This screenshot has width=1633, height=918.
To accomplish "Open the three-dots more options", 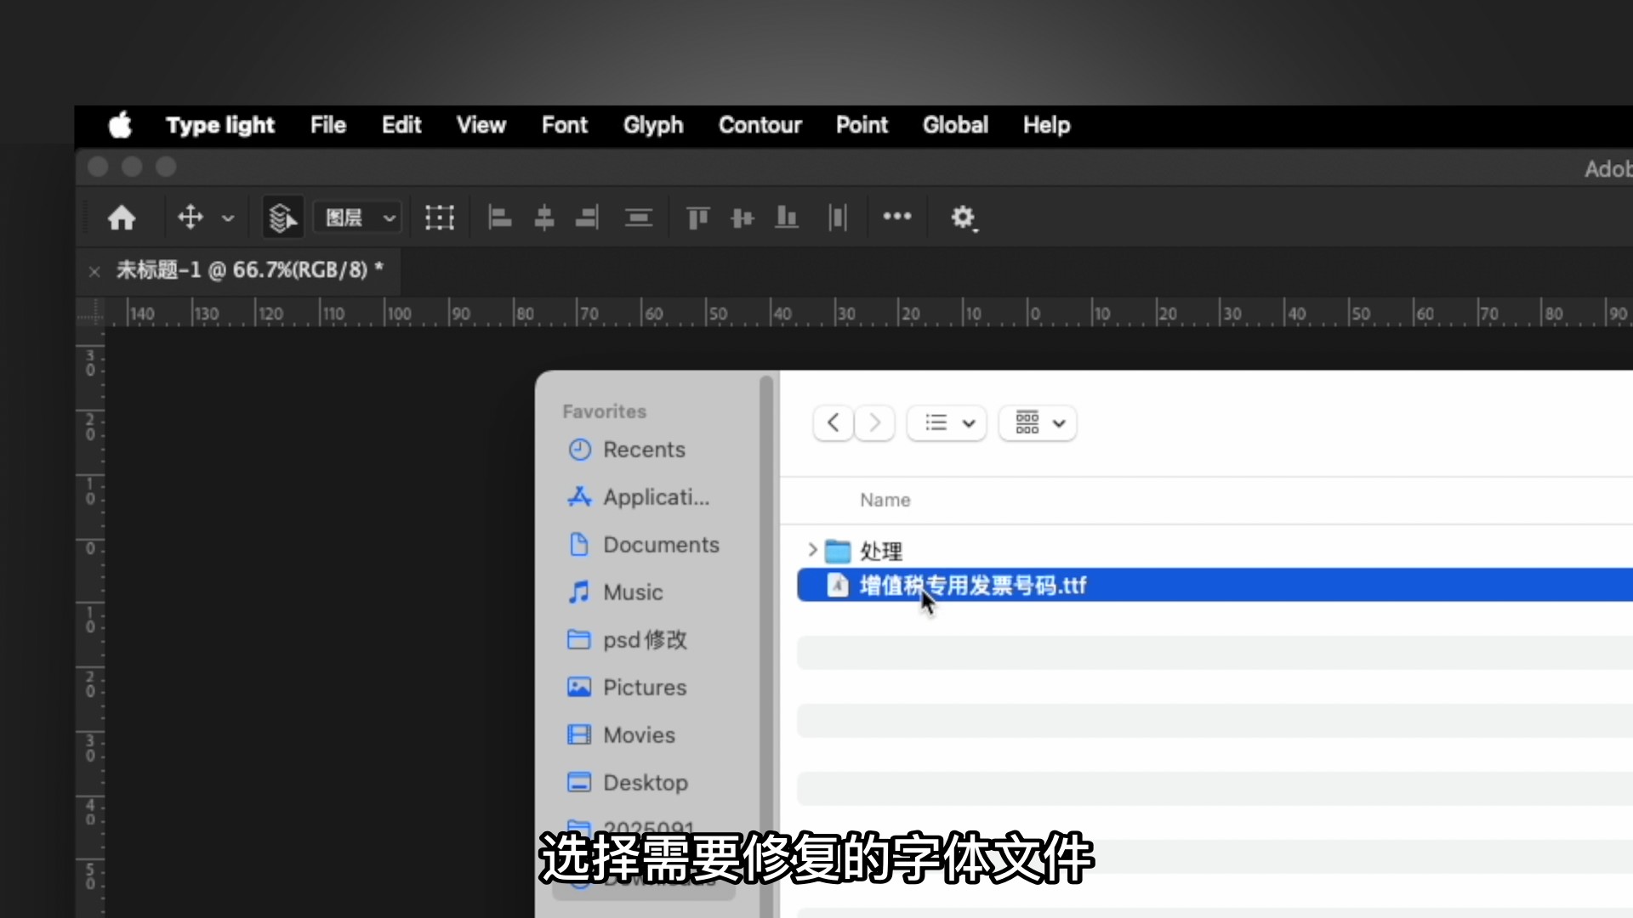I will (896, 217).
